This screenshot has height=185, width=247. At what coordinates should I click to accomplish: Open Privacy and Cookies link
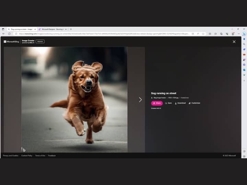click(x=11, y=156)
